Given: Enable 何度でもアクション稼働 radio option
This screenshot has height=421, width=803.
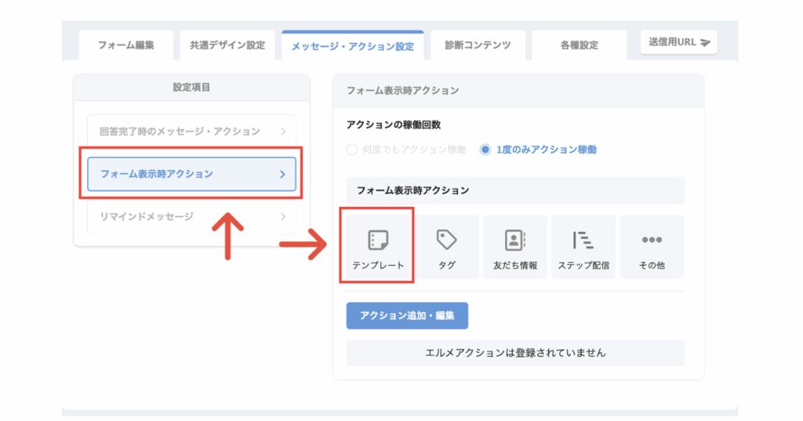Looking at the screenshot, I should 351,150.
